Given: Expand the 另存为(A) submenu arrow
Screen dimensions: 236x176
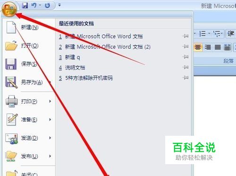Looking at the screenshot, I should [50, 82].
